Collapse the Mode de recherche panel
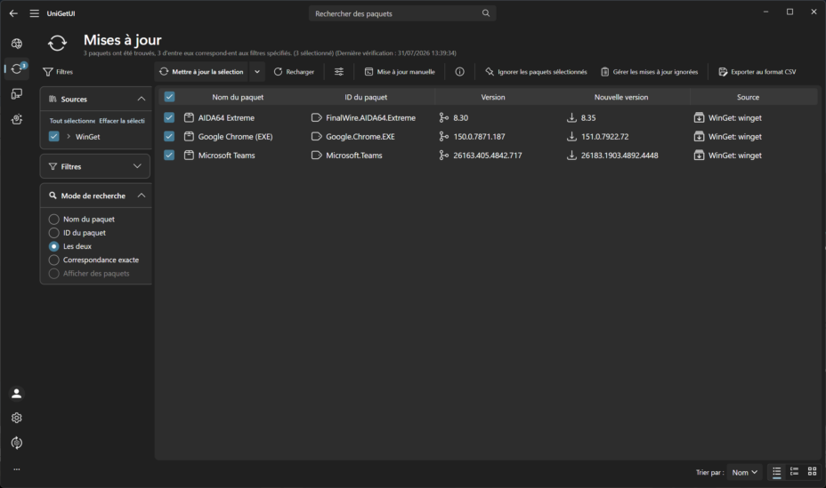 (x=142, y=196)
